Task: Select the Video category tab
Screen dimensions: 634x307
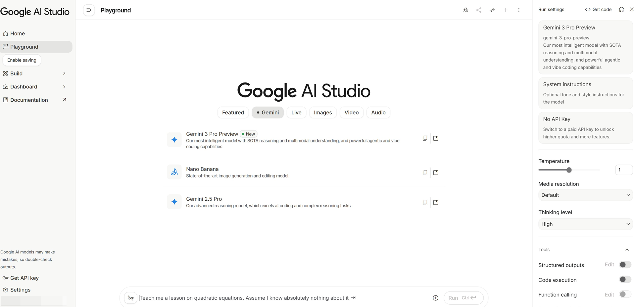Action: click(x=351, y=112)
